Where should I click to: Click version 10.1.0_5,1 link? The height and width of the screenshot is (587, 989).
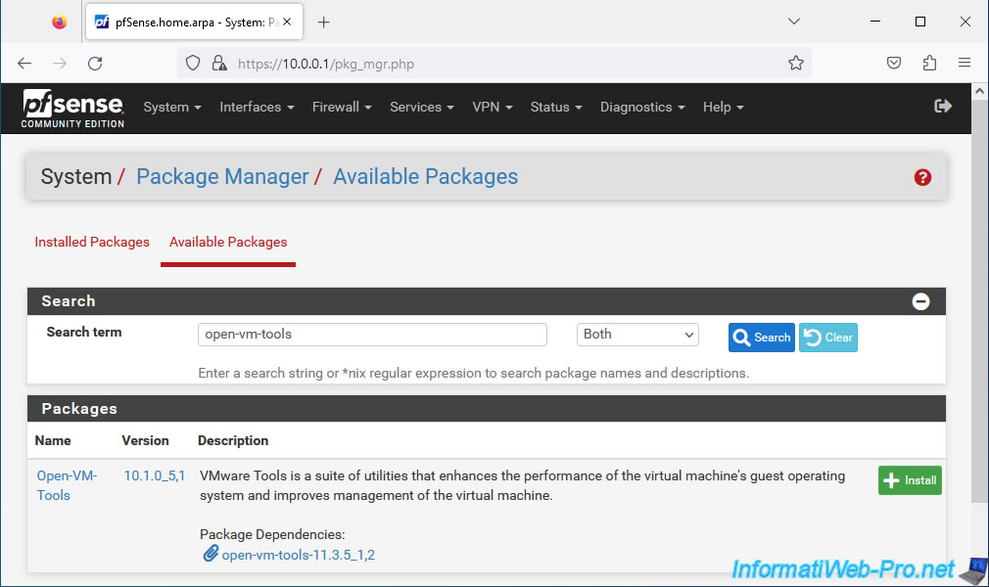coord(155,476)
